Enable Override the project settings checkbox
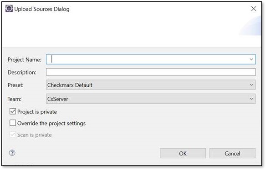The height and width of the screenshot is (170, 266). pos(13,123)
